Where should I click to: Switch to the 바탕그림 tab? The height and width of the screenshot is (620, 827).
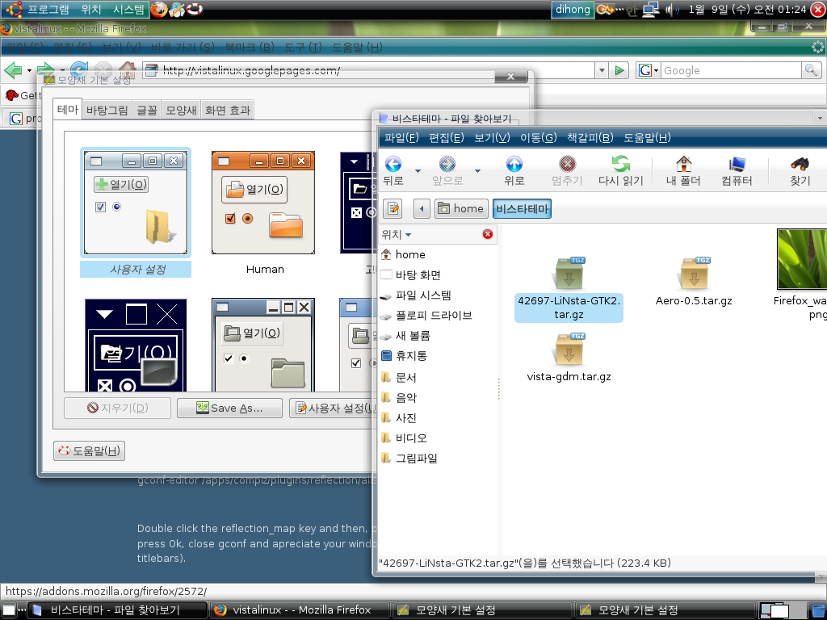pos(107,110)
